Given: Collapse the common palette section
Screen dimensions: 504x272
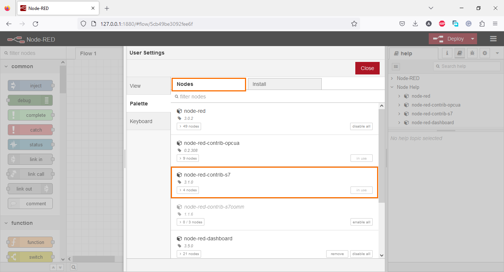Looking at the screenshot, I should 23,66.
